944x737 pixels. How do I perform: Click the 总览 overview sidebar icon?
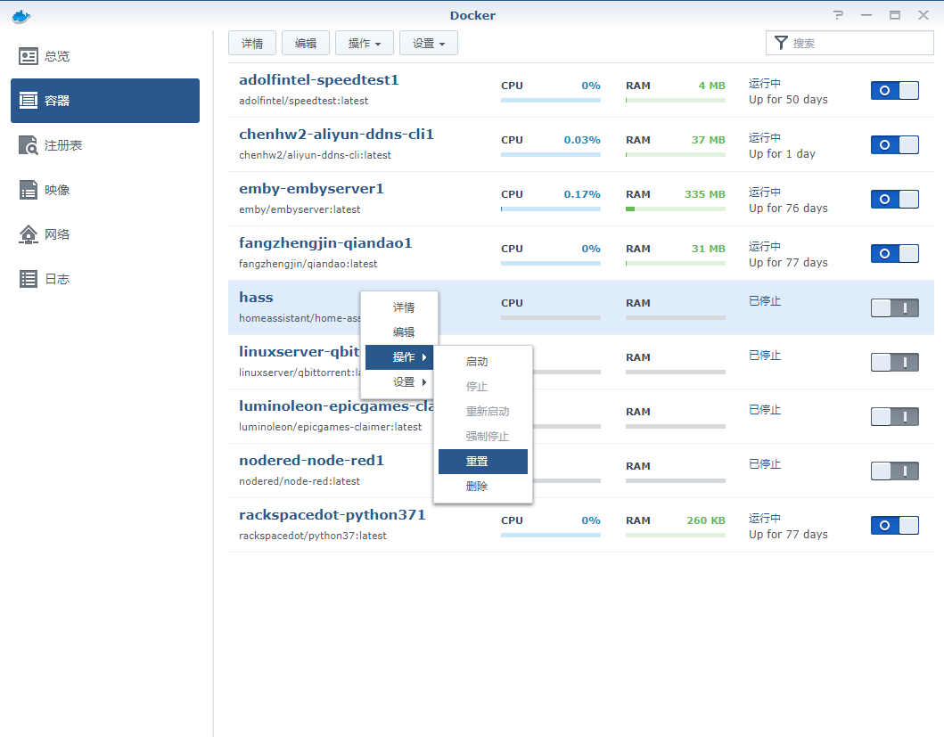(29, 56)
